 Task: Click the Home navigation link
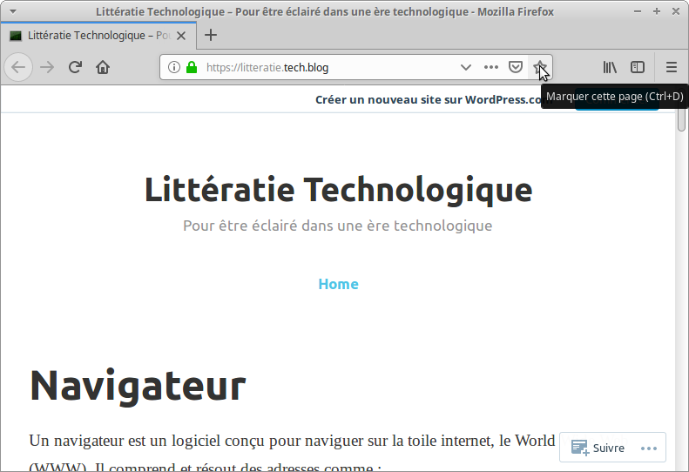[338, 284]
